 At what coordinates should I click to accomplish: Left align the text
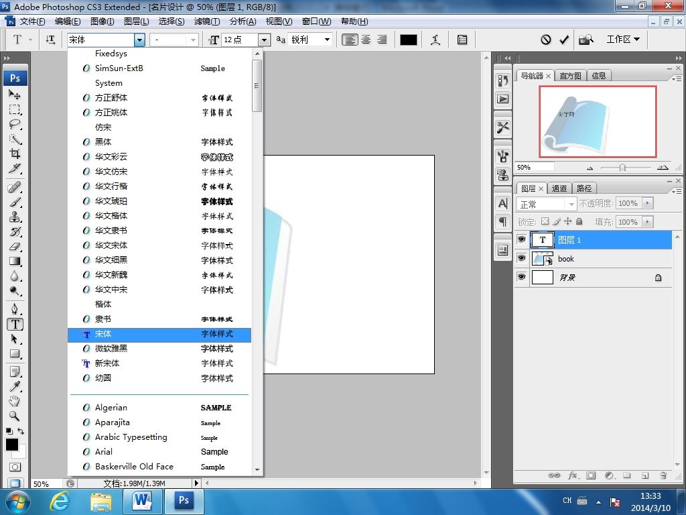tap(349, 40)
